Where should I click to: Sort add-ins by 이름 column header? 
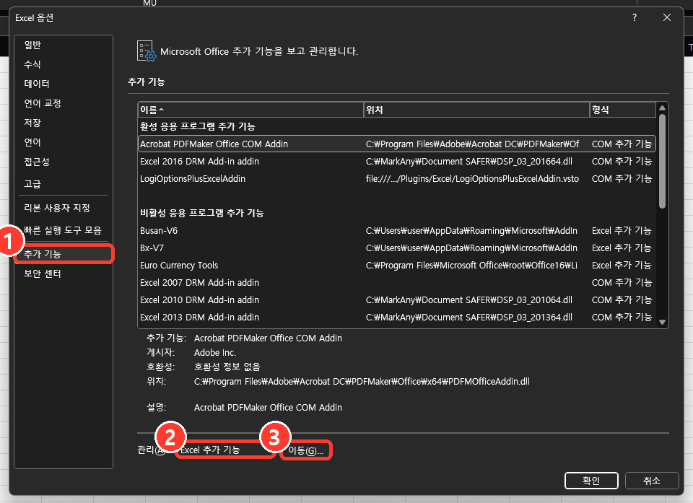(x=250, y=110)
